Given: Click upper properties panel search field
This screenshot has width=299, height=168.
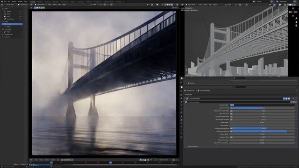Looking at the screenshot, I should (239, 78).
